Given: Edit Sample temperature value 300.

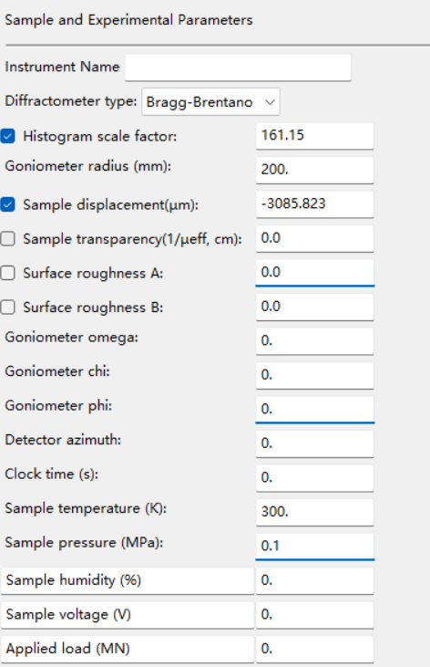Looking at the screenshot, I should pyautogui.click(x=315, y=512).
